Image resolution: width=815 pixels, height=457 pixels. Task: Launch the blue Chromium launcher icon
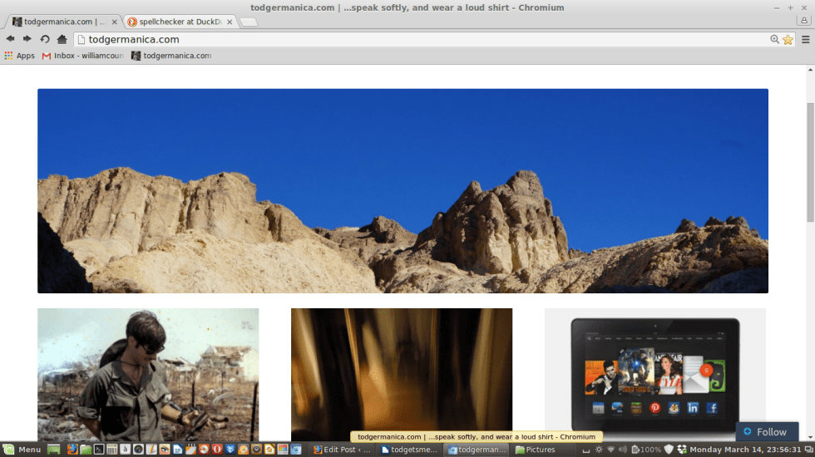click(296, 450)
